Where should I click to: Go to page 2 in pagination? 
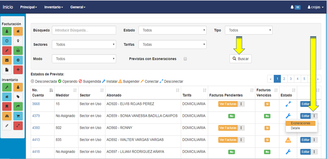pos(284,79)
